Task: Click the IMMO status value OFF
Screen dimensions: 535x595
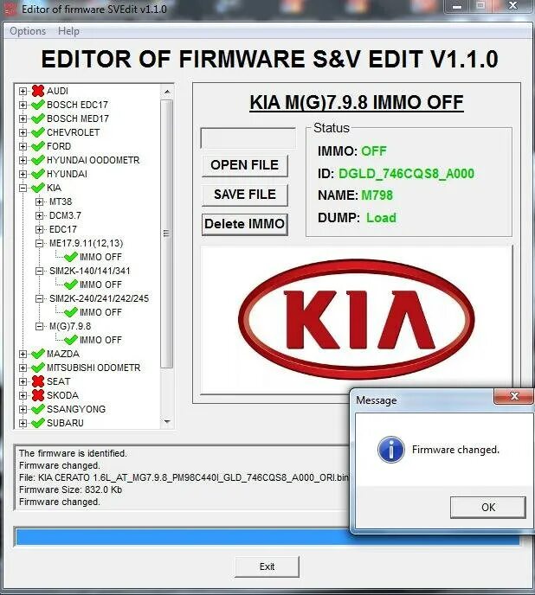Action: 373,151
